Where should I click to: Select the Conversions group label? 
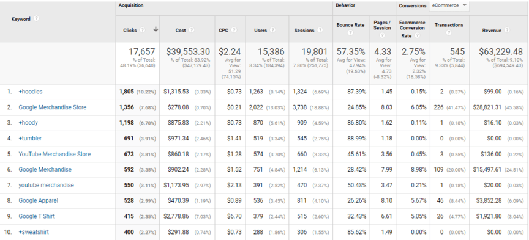[413, 5]
